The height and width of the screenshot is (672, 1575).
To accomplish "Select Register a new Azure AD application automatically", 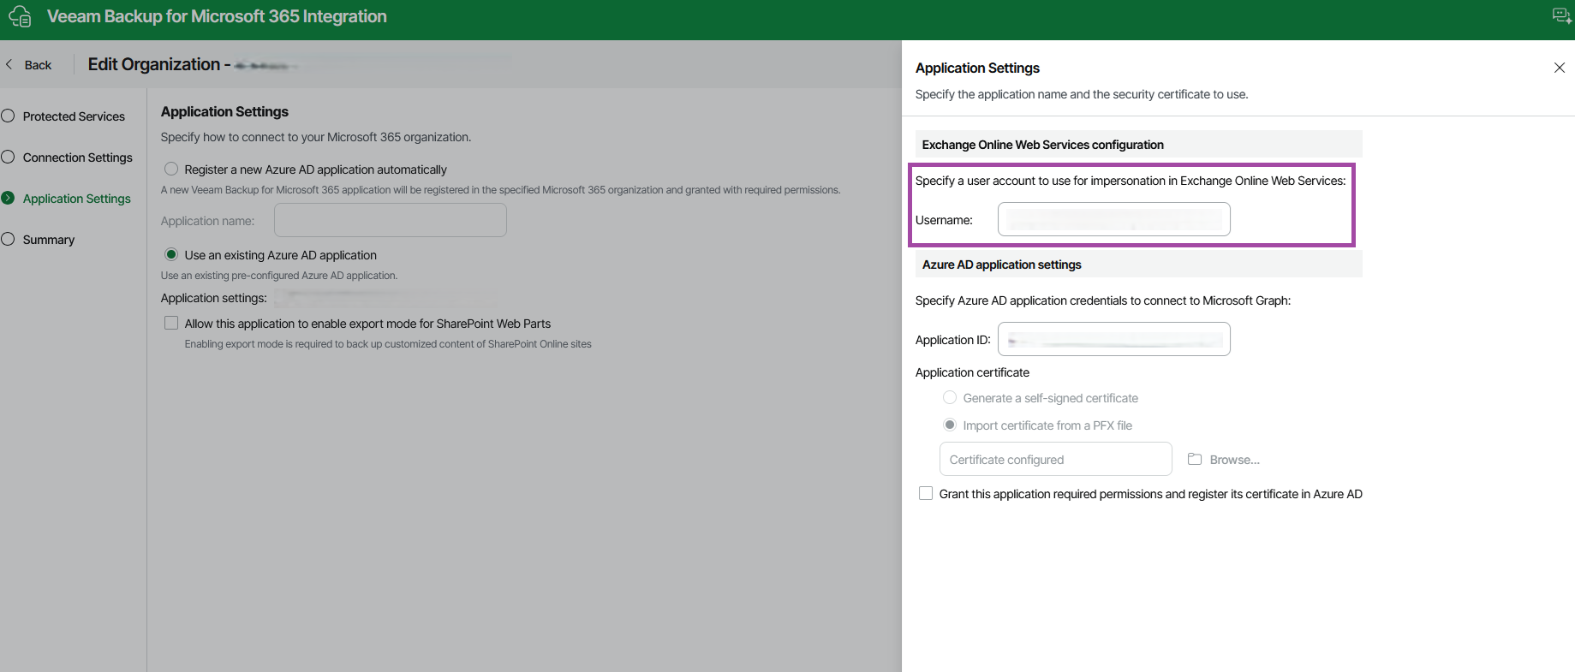I will point(171,169).
